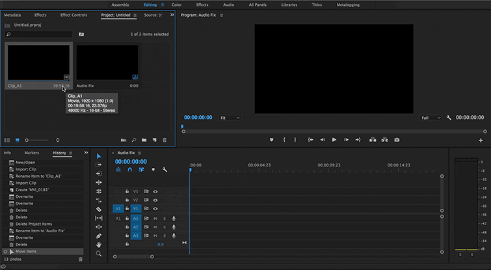Viewport: 491px width, 270px height.
Task: Click the Add Marker button in Program monitor
Action: pyautogui.click(x=271, y=140)
